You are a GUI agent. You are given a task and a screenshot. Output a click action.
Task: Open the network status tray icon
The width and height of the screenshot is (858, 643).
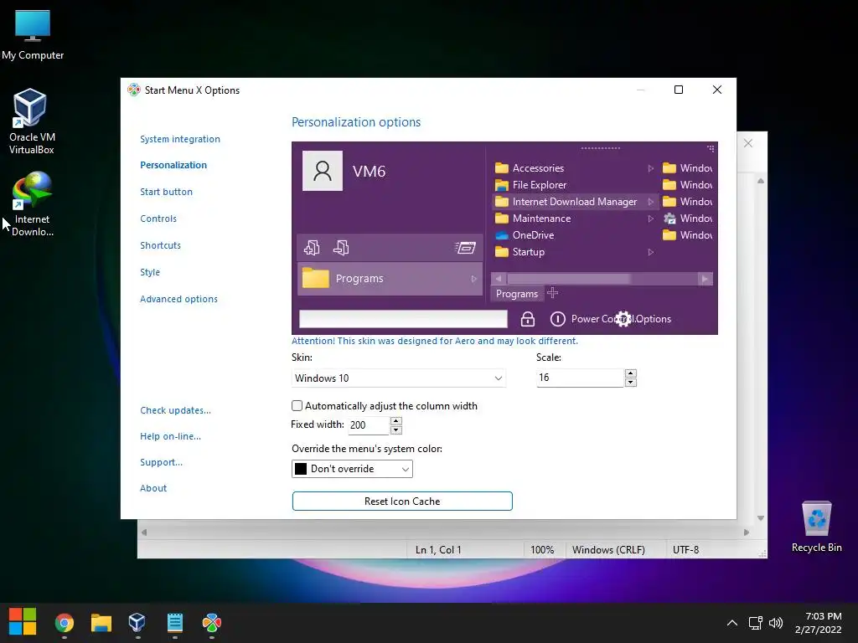pos(756,623)
